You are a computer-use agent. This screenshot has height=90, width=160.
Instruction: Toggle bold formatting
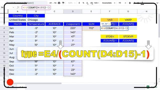[x=130, y=3]
